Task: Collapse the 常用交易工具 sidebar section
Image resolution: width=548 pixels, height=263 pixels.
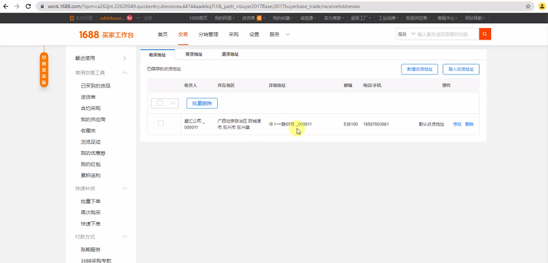Action: pos(125,73)
